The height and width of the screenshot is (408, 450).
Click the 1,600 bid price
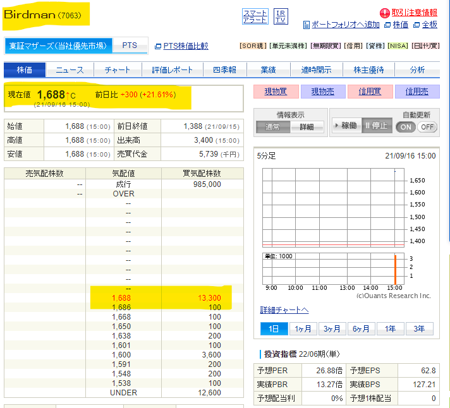tap(121, 355)
